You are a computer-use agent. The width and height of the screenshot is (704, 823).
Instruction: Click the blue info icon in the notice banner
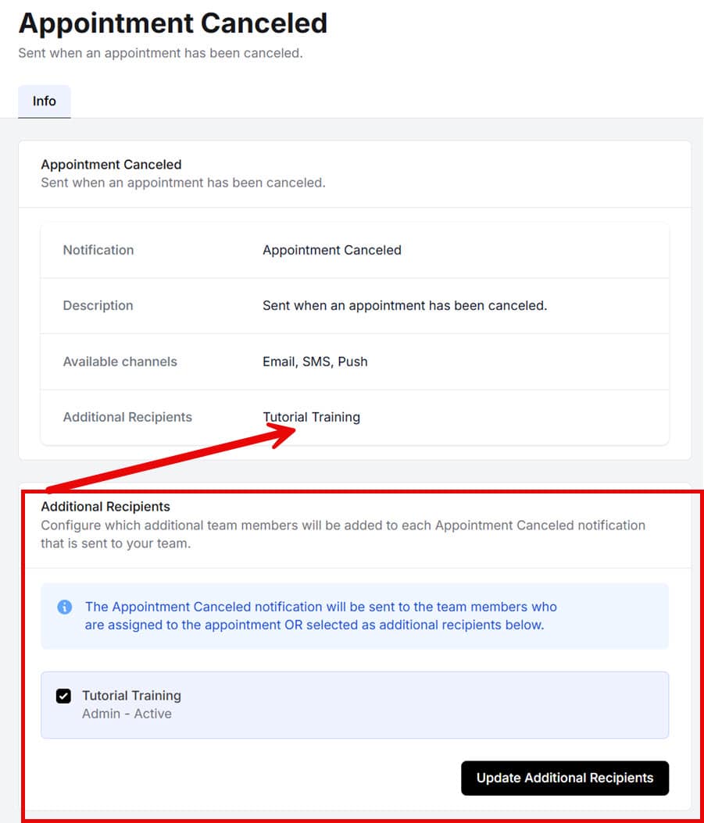coord(65,607)
